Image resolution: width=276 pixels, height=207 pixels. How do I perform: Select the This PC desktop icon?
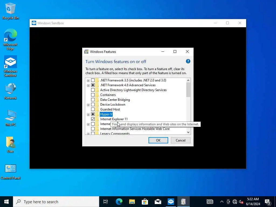(11, 118)
